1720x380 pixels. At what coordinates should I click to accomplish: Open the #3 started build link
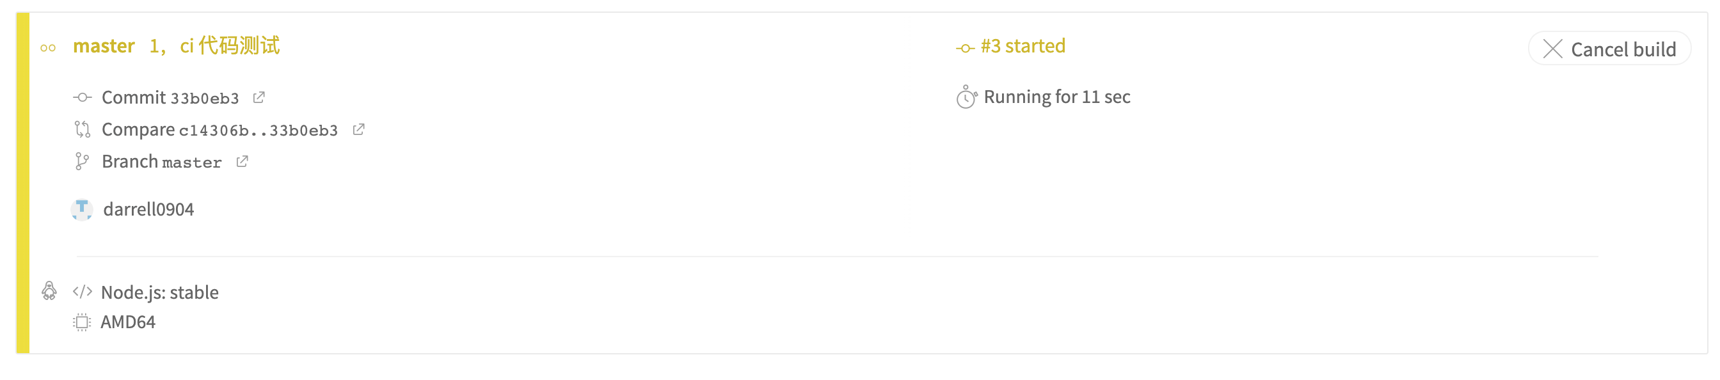(x=1023, y=46)
